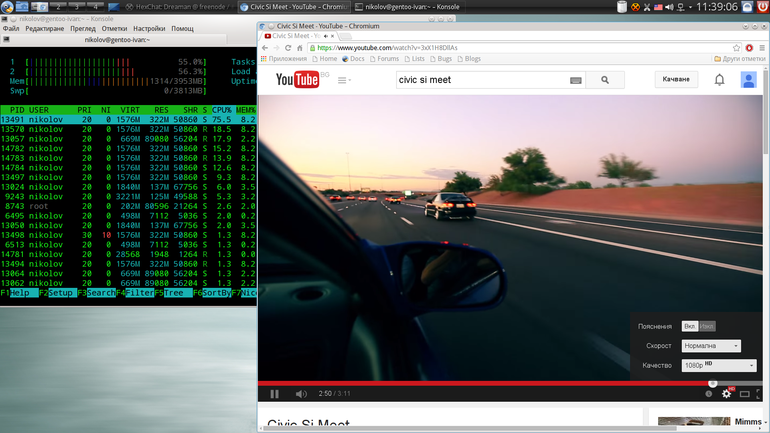Turn annotations off with Изкл.
Screen dimensions: 770x433
(x=707, y=326)
